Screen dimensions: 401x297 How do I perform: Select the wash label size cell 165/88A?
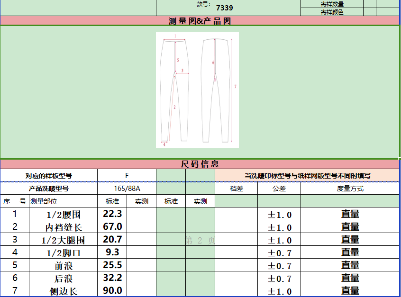pos(127,189)
